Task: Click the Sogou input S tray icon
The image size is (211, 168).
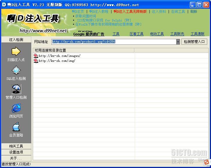Action: pos(206,162)
